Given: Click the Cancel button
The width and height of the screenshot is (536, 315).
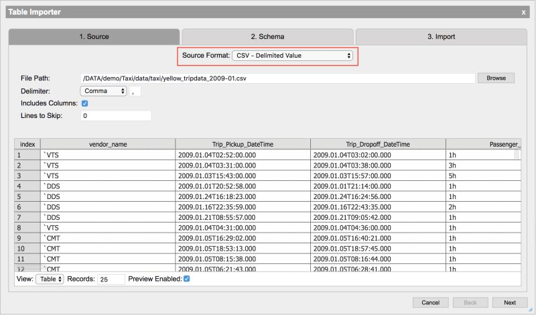Looking at the screenshot, I should 430,302.
